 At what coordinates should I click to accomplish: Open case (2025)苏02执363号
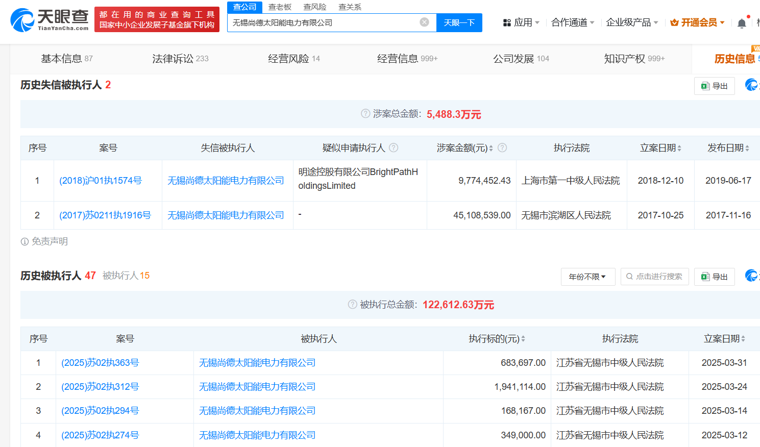point(100,363)
